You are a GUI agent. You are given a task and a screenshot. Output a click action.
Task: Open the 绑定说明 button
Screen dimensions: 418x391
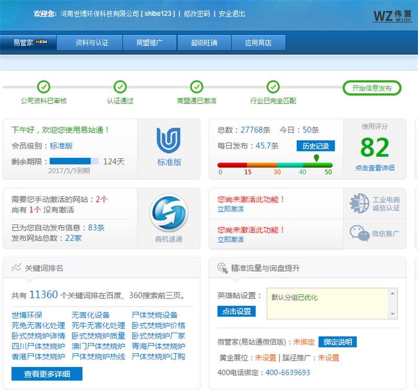[339, 342]
